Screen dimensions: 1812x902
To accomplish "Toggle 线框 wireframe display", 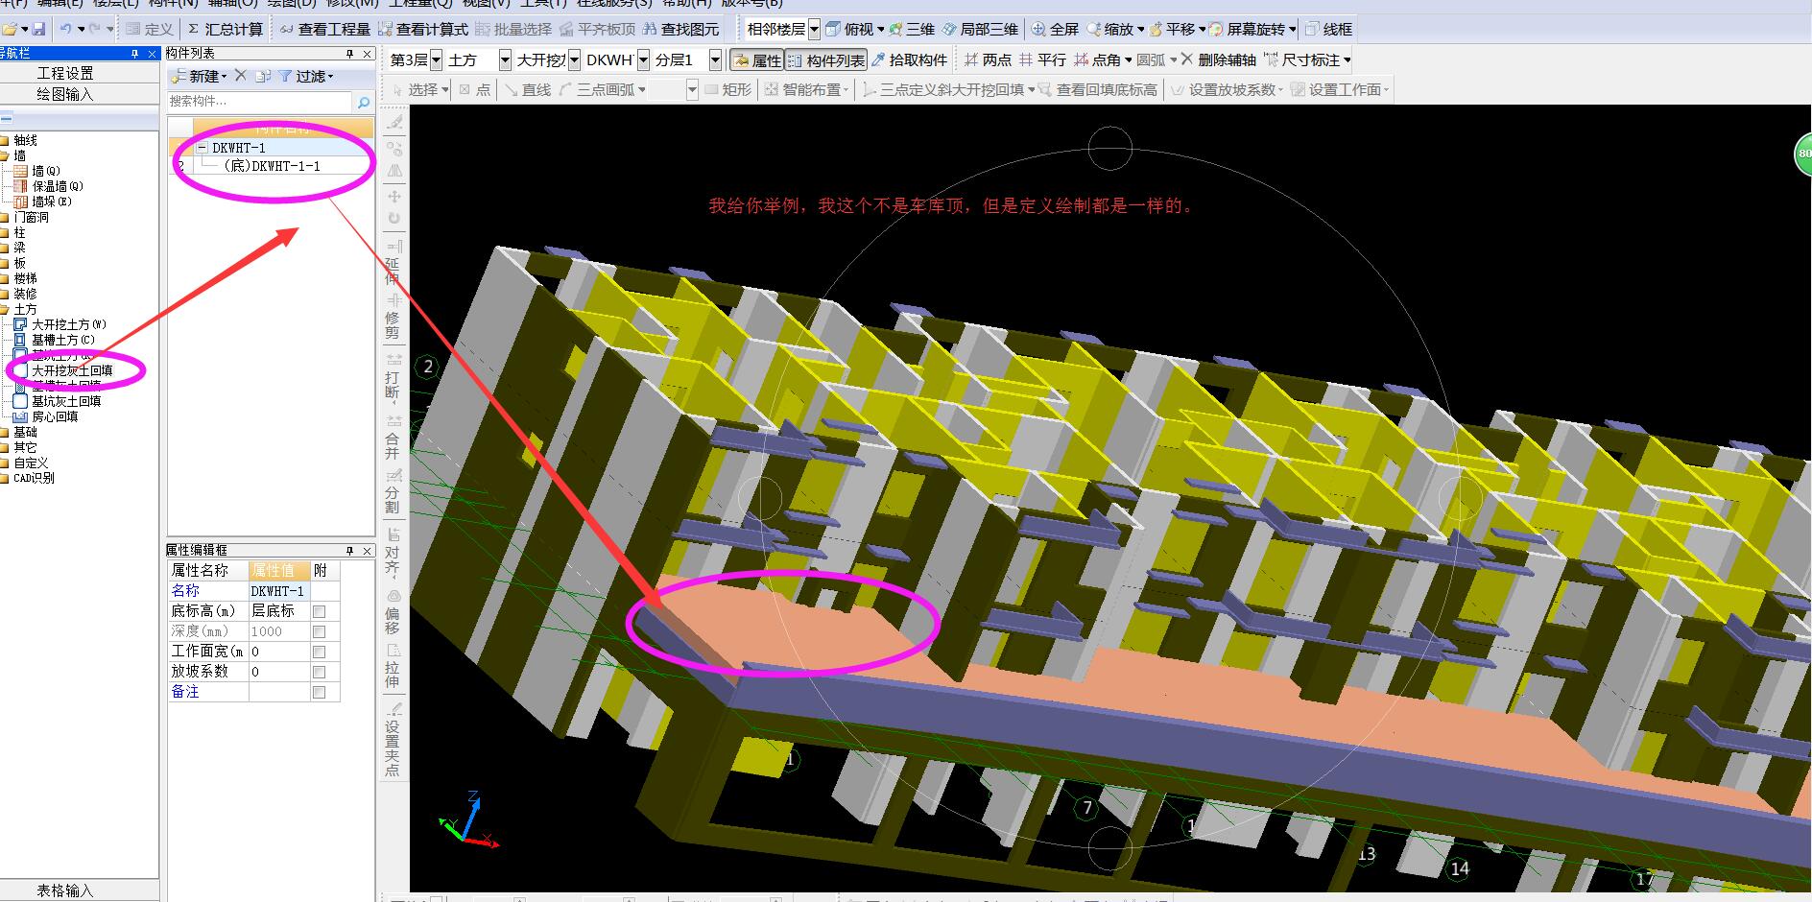I will pyautogui.click(x=1328, y=30).
